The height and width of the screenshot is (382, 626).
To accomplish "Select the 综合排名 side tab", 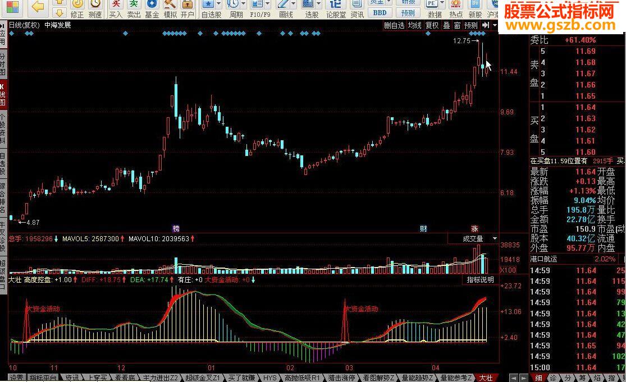I will 3,197.
